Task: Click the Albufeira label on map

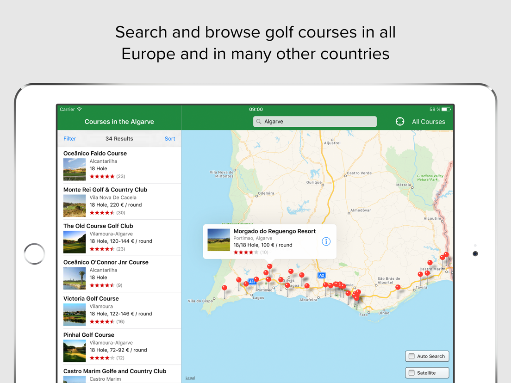Action: click(x=308, y=300)
